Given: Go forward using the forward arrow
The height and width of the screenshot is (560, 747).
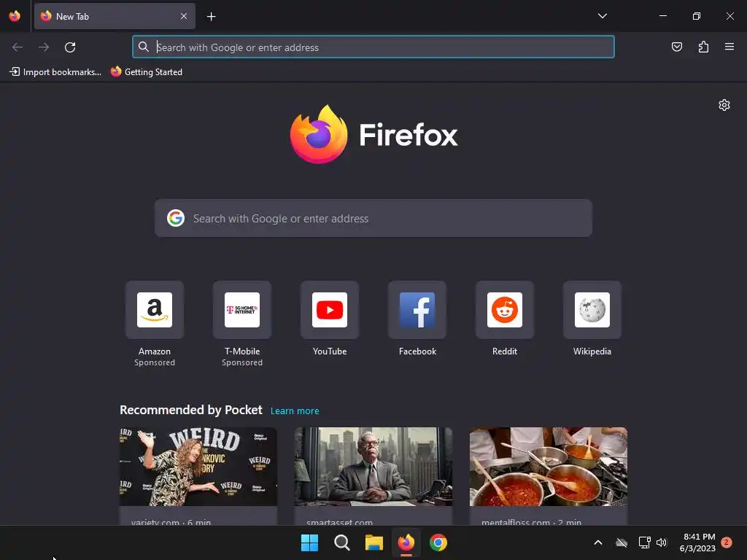Looking at the screenshot, I should click(x=44, y=47).
